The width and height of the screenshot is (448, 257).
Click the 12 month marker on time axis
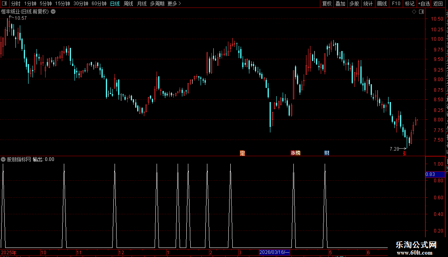click(121, 252)
